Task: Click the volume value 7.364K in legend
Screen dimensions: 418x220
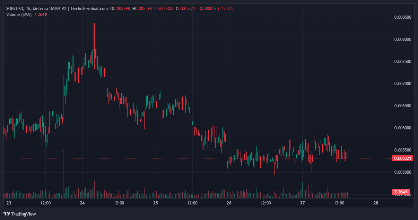Action: (x=41, y=15)
